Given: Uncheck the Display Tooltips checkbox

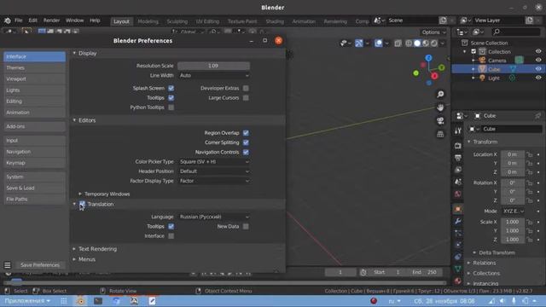Looking at the screenshot, I should [x=171, y=98].
